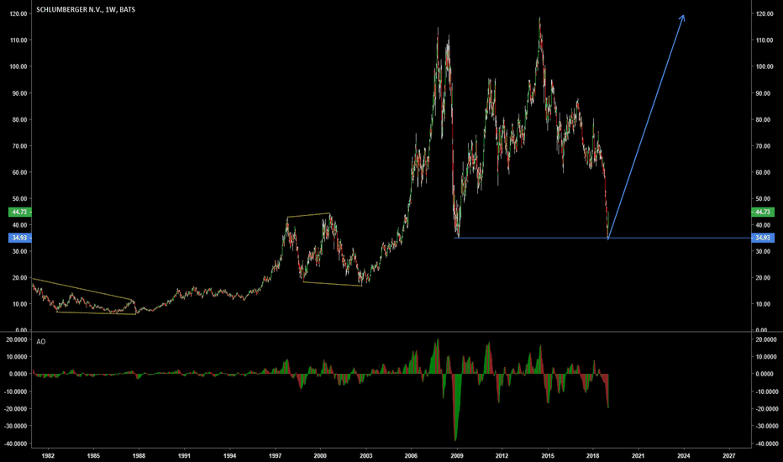Click 110.00 on the right price scale
Viewport: 783px width, 462px height.
765,40
